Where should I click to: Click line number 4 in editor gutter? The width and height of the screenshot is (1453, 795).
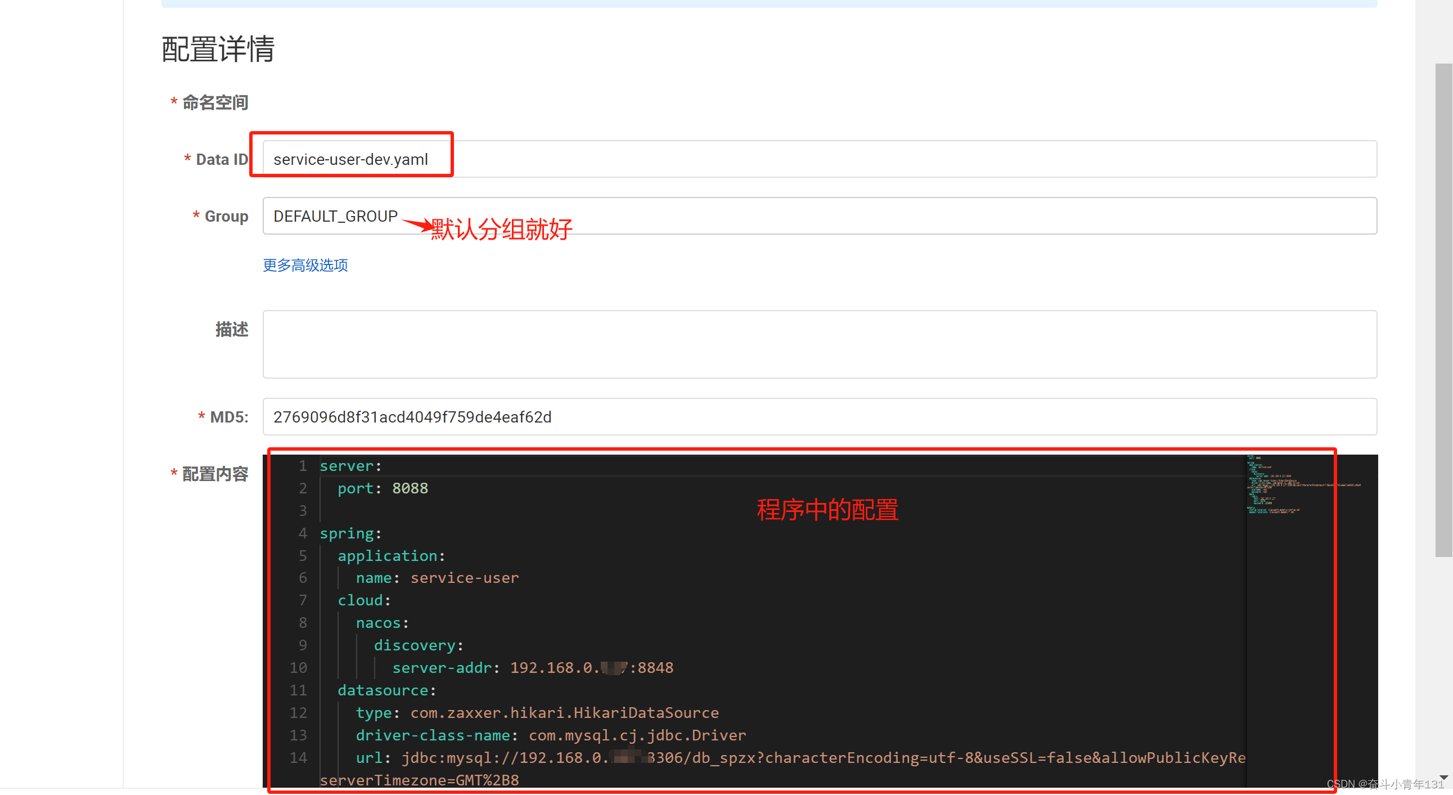[302, 533]
